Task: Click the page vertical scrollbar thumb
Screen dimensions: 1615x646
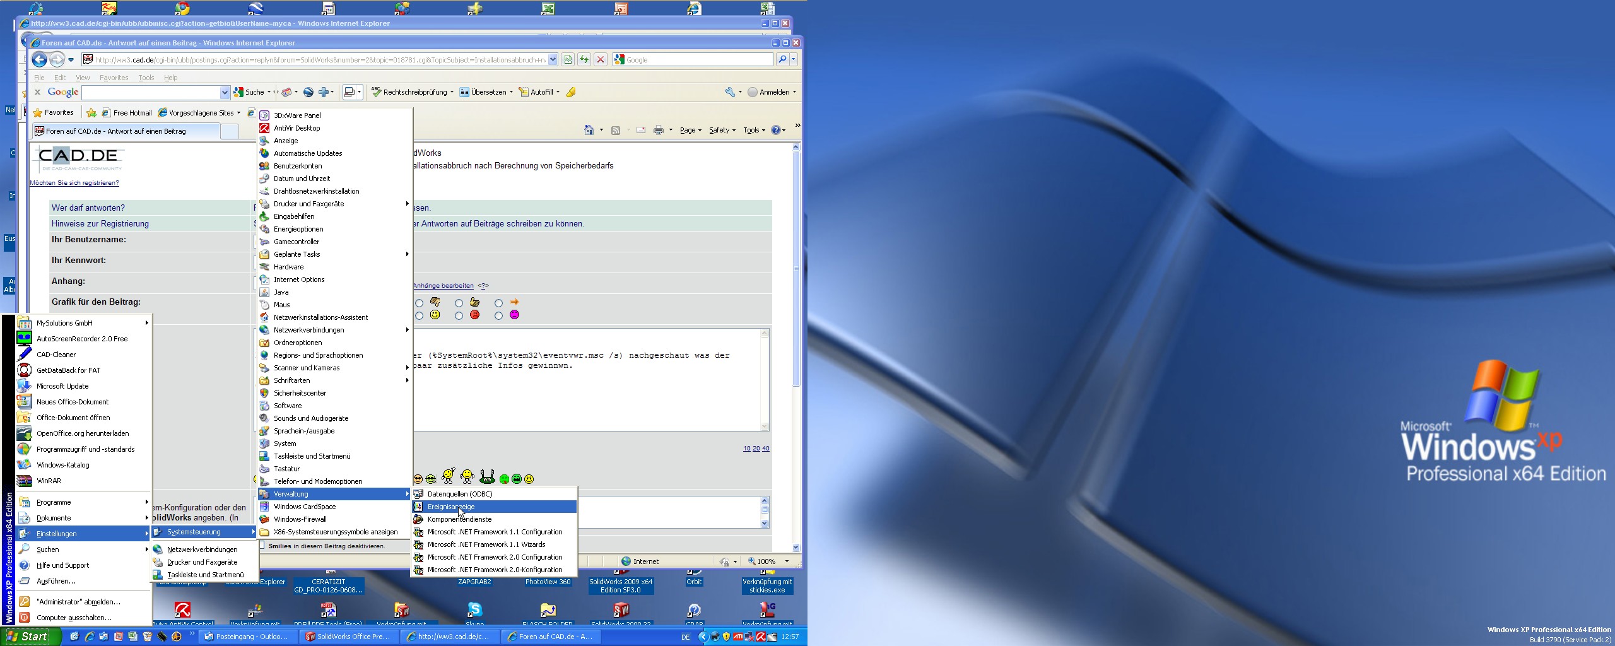Action: (x=796, y=268)
